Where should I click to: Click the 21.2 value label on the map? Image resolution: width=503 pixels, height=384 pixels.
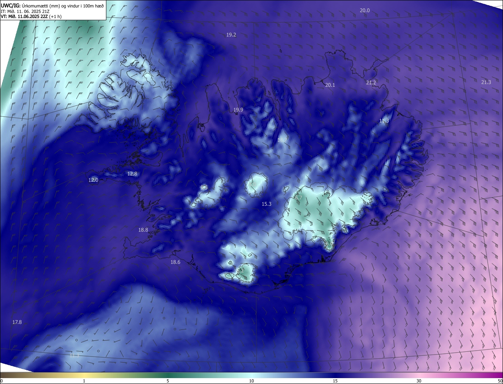pos(371,82)
